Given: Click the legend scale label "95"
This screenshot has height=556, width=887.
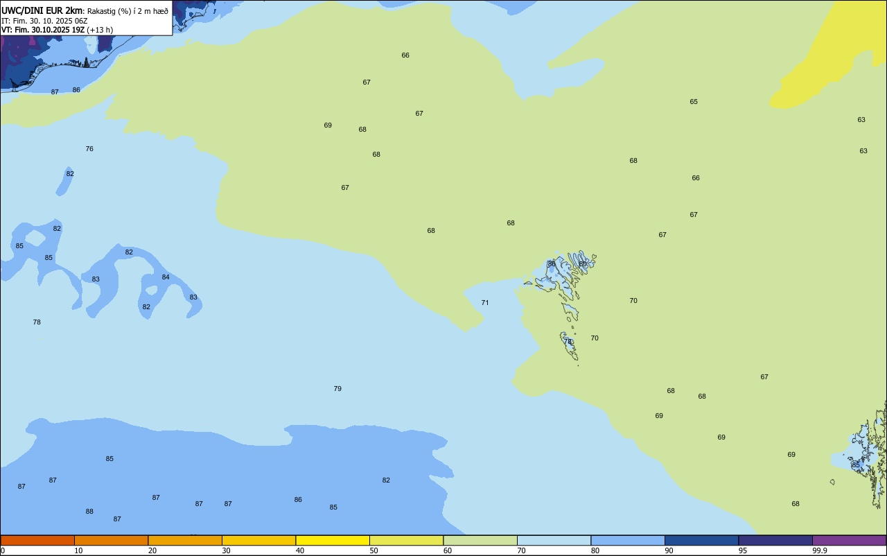Looking at the screenshot, I should pos(743,550).
